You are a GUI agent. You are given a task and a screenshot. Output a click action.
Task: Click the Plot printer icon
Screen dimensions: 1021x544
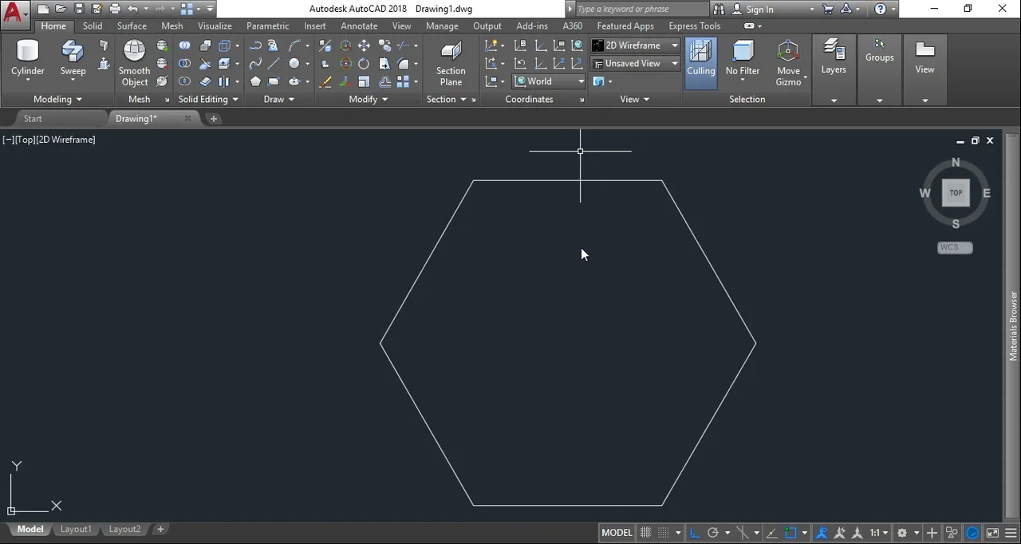click(x=115, y=9)
